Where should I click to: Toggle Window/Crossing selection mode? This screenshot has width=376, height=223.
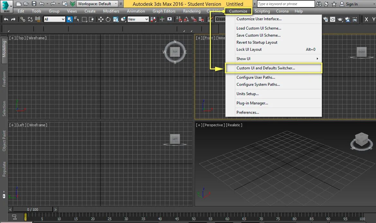click(91, 19)
